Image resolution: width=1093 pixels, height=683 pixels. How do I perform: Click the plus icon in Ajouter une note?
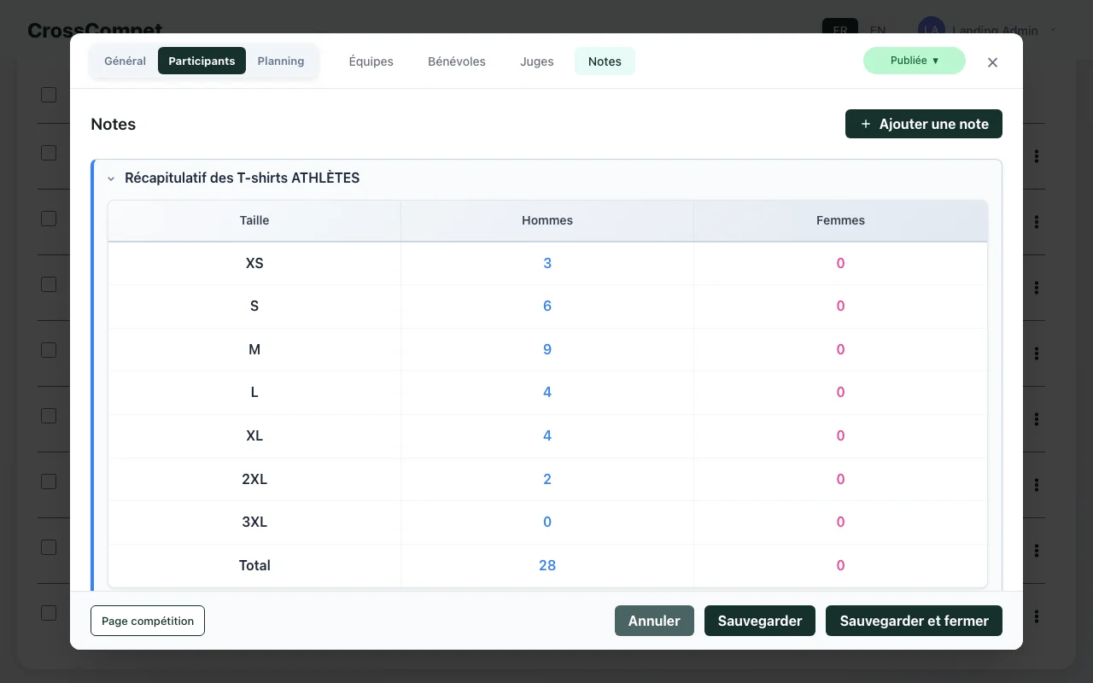[x=865, y=124]
